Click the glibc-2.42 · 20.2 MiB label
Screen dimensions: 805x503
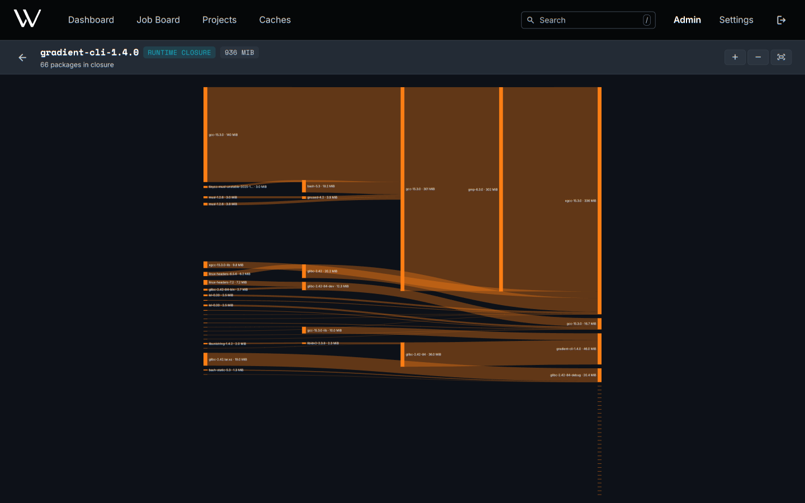(x=322, y=271)
